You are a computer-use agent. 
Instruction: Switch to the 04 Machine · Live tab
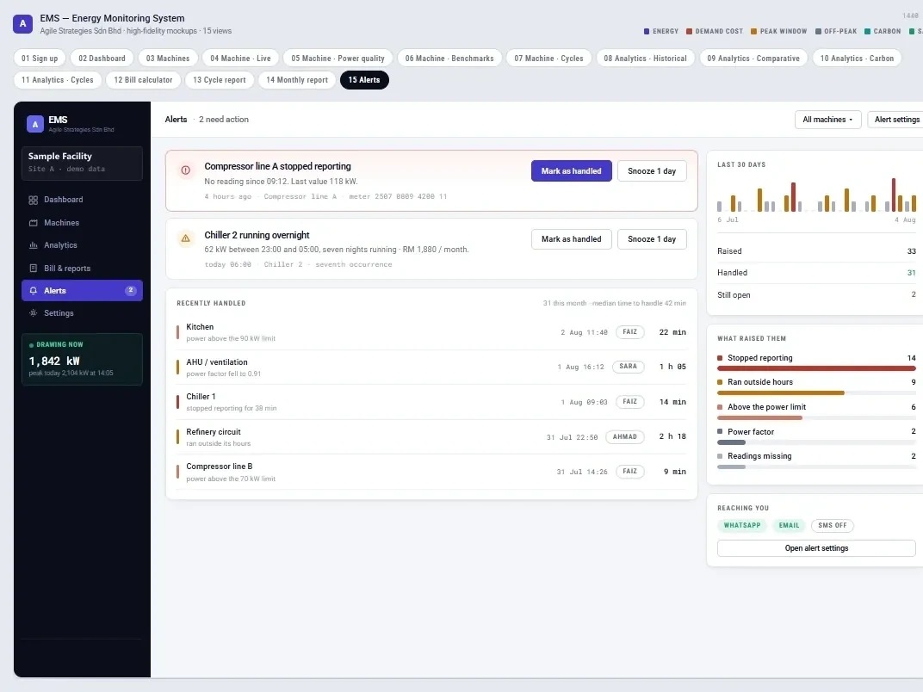[240, 59]
